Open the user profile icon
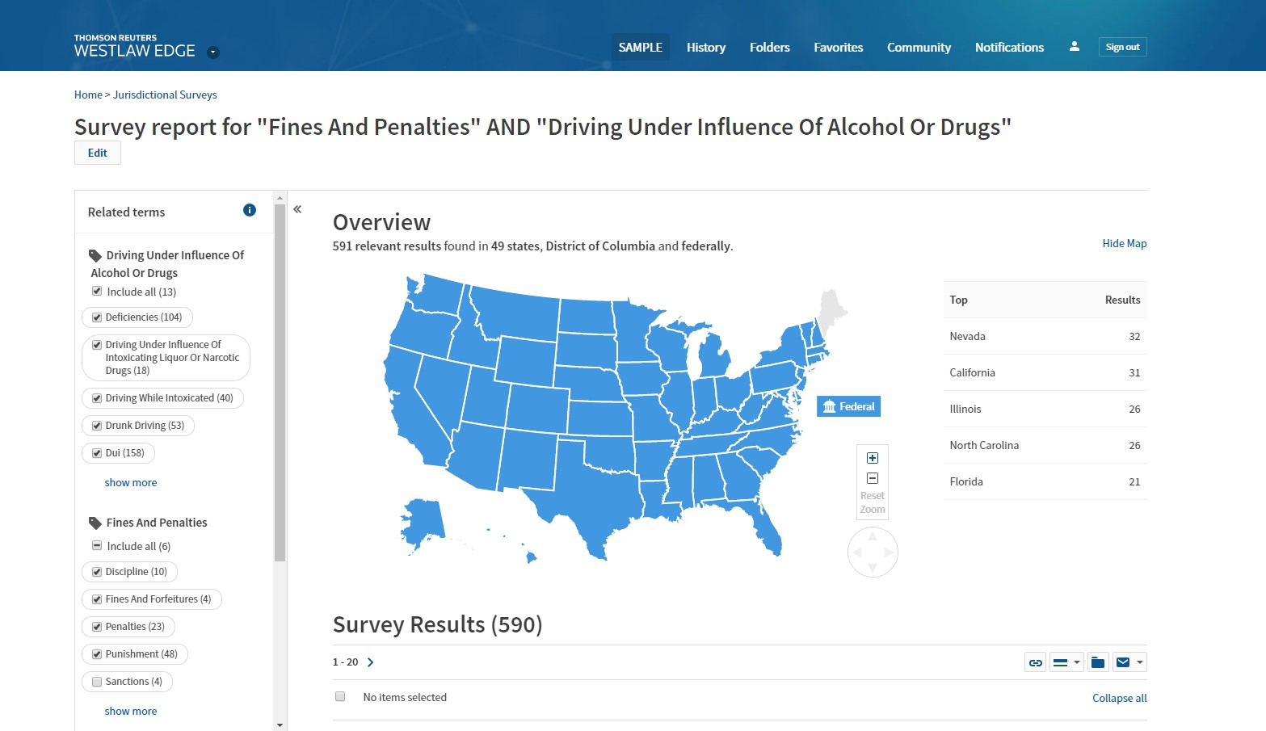The width and height of the screenshot is (1266, 731). 1074,47
